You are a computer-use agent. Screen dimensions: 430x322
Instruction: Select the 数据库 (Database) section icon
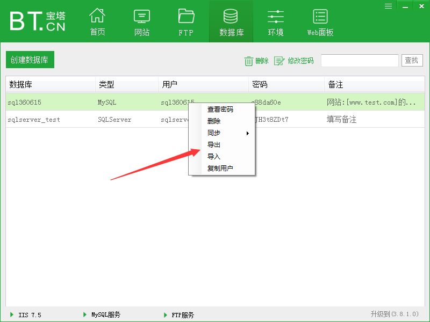[x=231, y=20]
